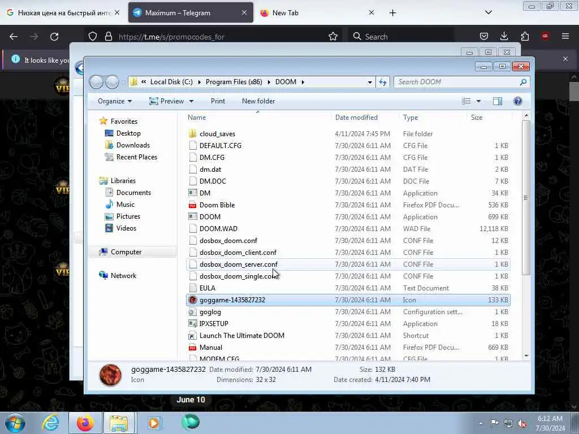Click Explorer forward navigation arrow
Viewport: 579px width, 434px height.
click(x=113, y=82)
